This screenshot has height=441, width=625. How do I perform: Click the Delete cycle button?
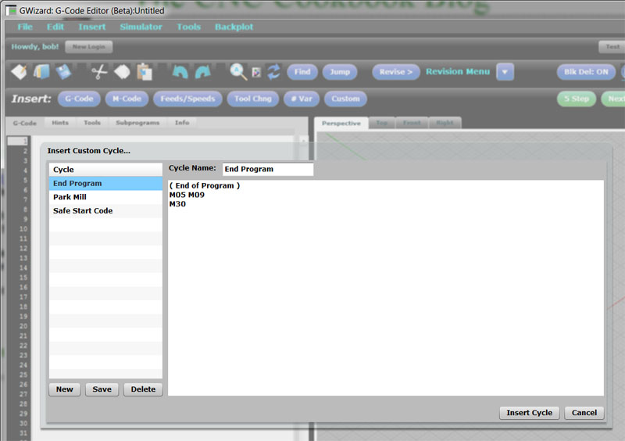pos(143,389)
